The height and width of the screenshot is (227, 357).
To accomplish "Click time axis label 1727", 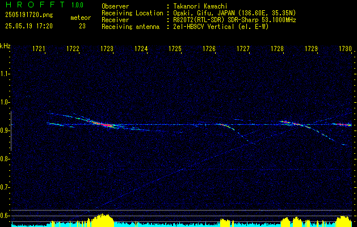I will coord(243,49).
